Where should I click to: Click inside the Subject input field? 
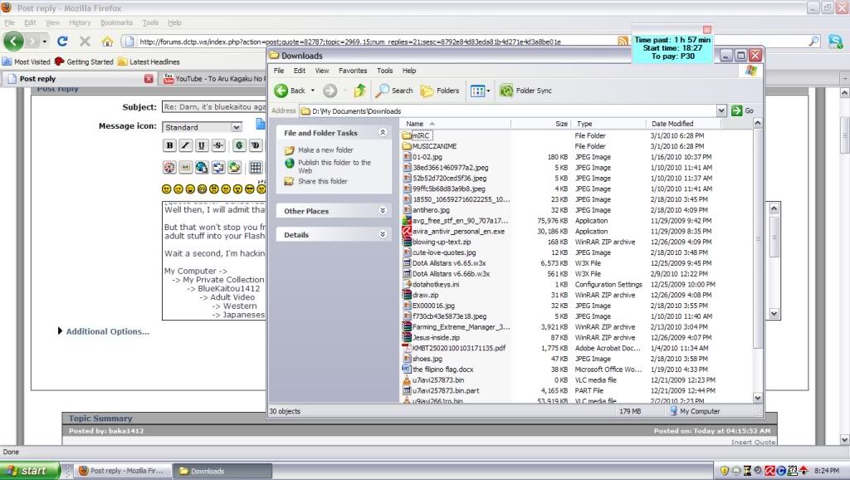pos(214,107)
